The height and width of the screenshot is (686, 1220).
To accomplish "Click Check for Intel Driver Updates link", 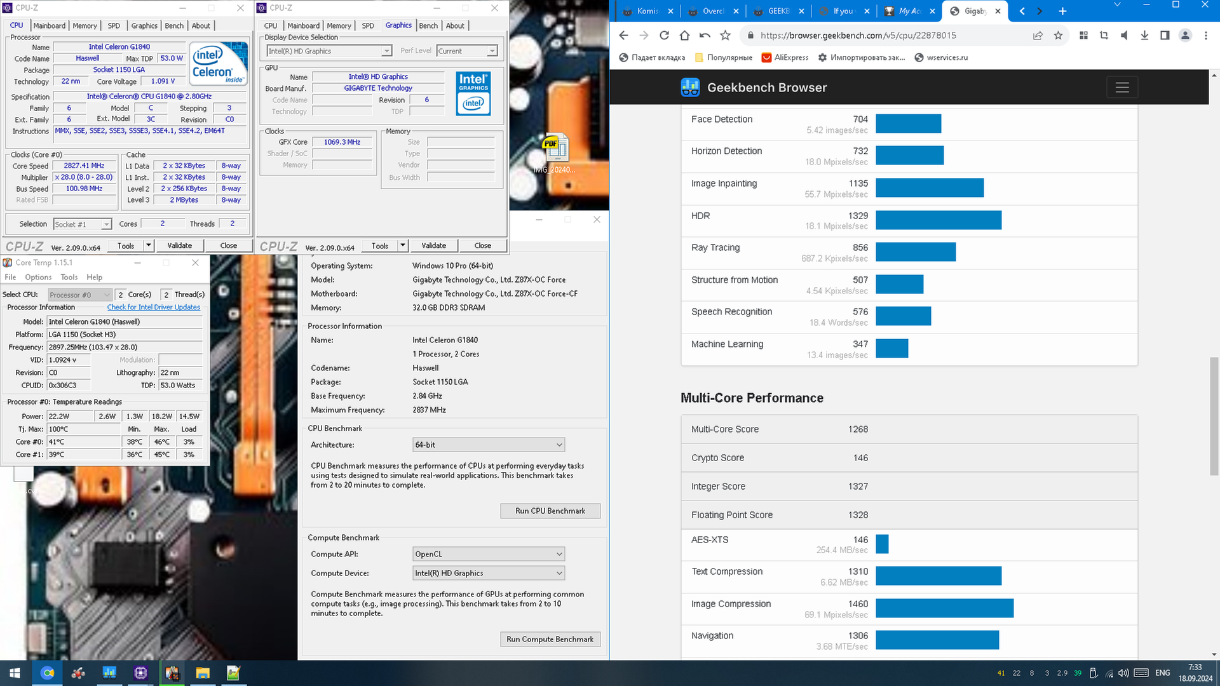I will click(153, 307).
